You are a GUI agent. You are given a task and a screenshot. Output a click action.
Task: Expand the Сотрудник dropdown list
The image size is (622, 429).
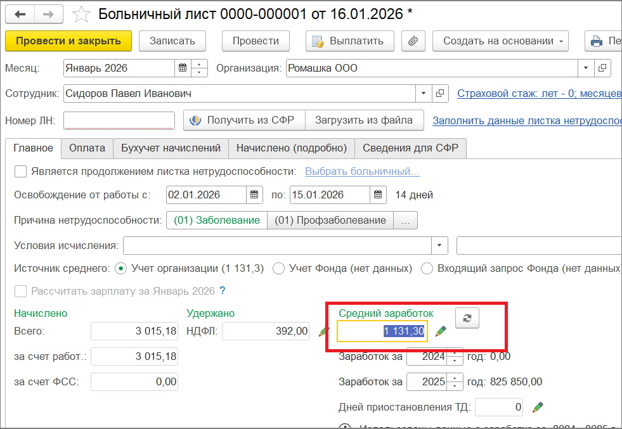(x=424, y=94)
